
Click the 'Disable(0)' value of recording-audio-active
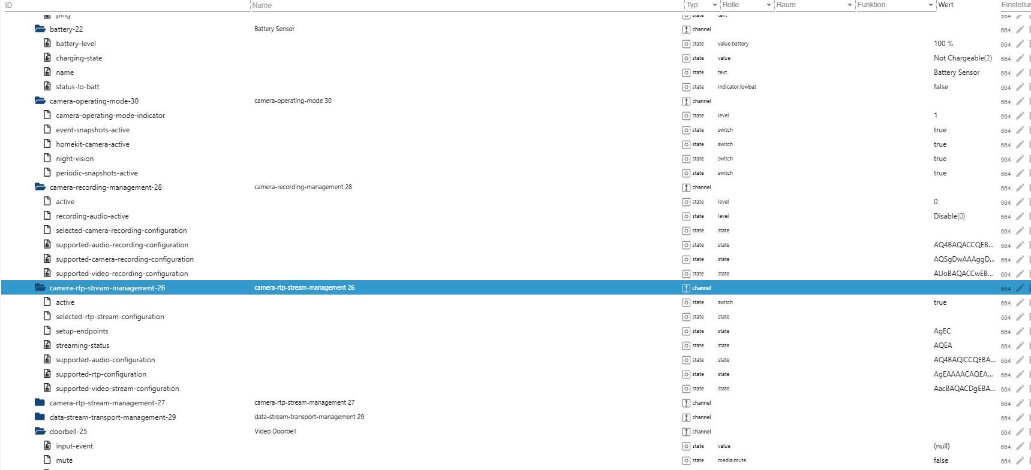(x=949, y=216)
